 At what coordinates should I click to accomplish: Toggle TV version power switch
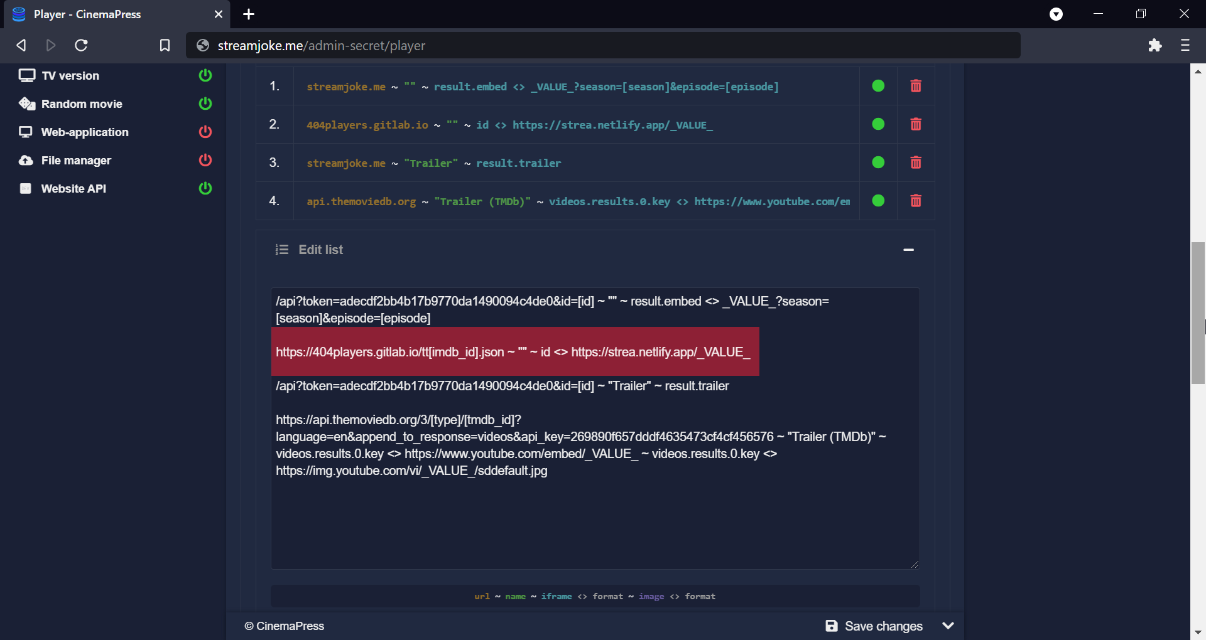click(205, 75)
